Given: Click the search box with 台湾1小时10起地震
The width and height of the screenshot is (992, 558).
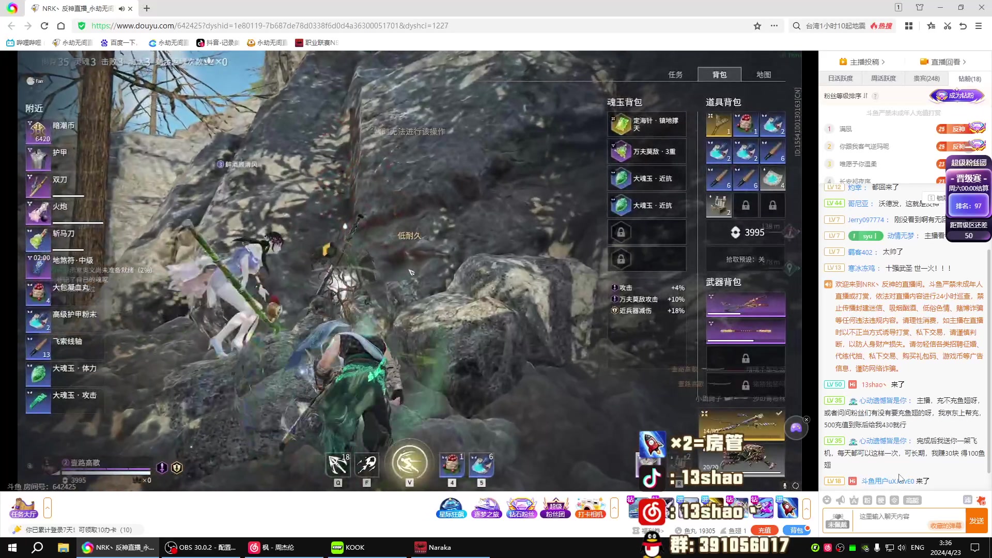Looking at the screenshot, I should click(x=835, y=26).
